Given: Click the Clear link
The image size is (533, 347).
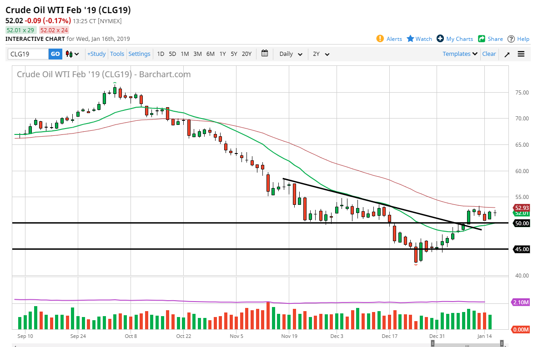Looking at the screenshot, I should [489, 54].
